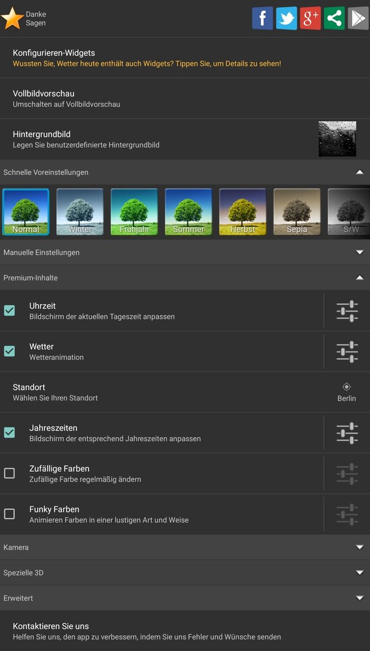Tap the Google Plus icon
The width and height of the screenshot is (370, 651).
point(310,18)
